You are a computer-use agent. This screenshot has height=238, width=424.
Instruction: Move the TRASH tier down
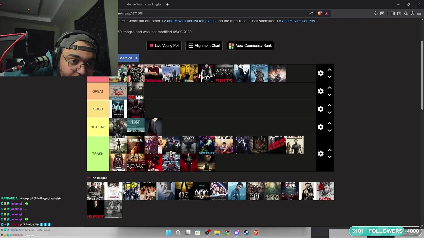[x=329, y=157]
